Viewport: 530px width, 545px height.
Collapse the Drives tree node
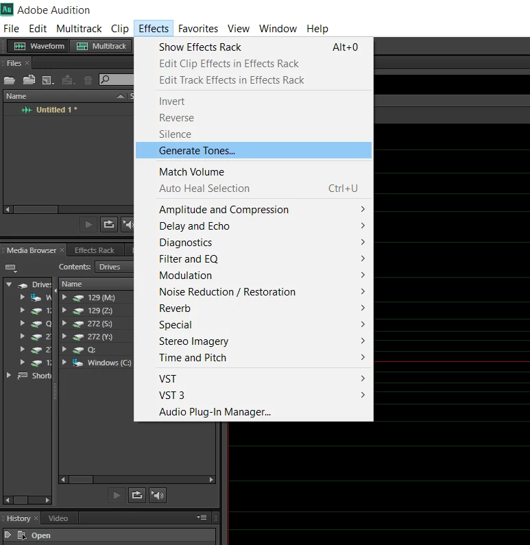[x=9, y=284]
